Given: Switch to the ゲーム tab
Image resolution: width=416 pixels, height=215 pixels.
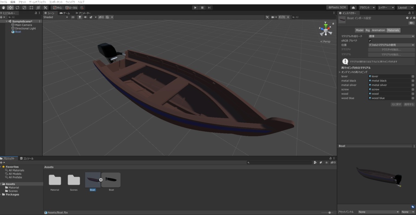Looking at the screenshot, I should click(65, 13).
